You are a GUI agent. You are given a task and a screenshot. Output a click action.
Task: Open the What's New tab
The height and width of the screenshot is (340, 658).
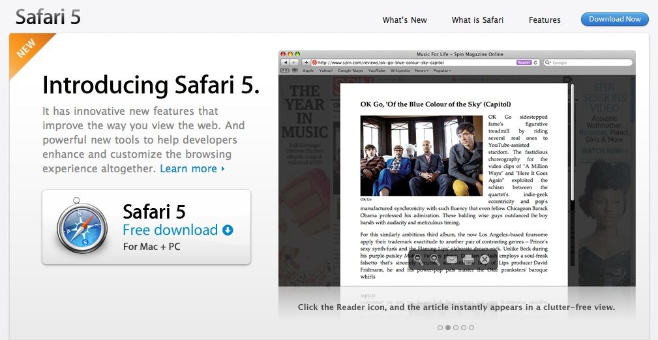tap(404, 20)
